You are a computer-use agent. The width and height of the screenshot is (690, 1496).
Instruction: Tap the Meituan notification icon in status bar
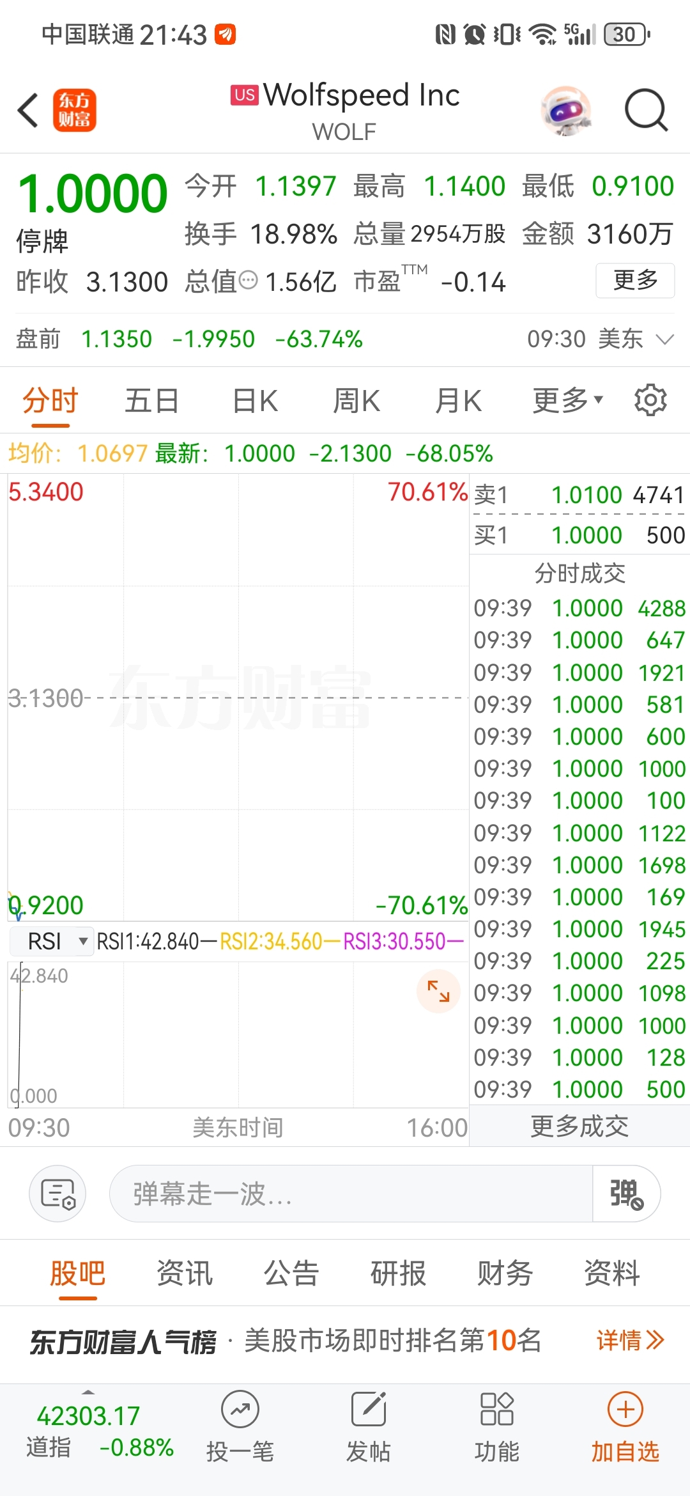tap(225, 34)
